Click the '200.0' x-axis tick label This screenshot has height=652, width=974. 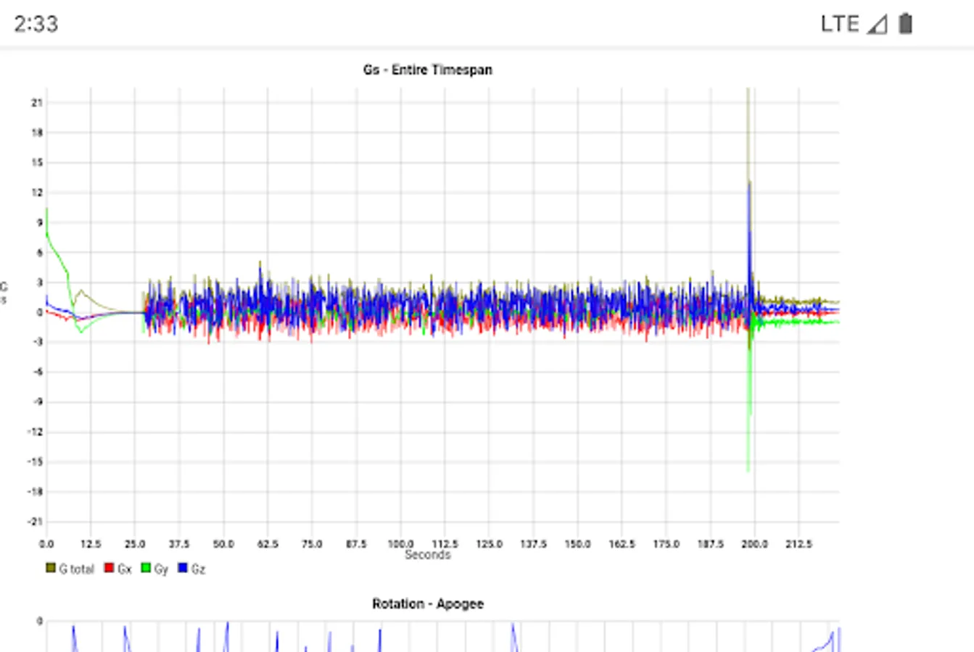[754, 544]
